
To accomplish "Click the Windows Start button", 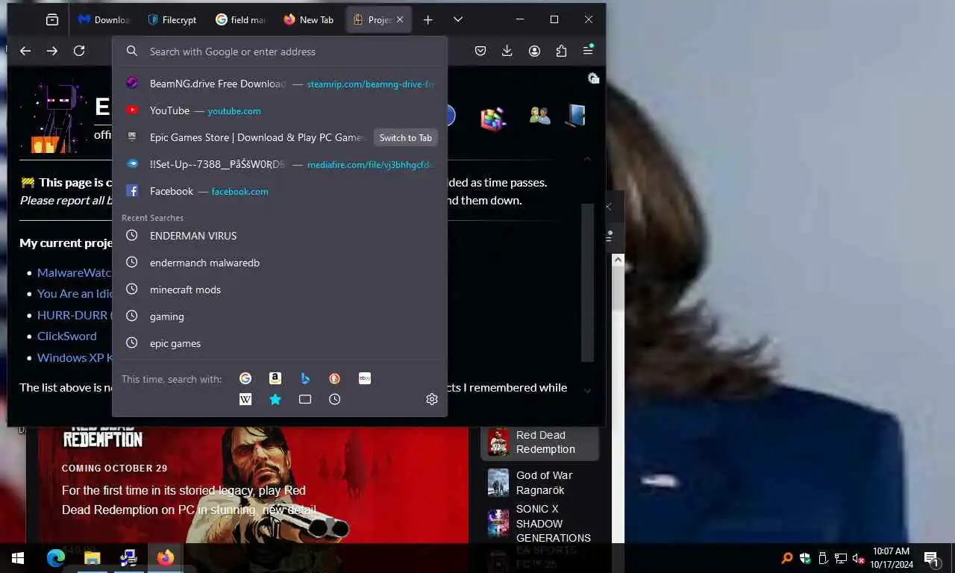I will pyautogui.click(x=18, y=557).
